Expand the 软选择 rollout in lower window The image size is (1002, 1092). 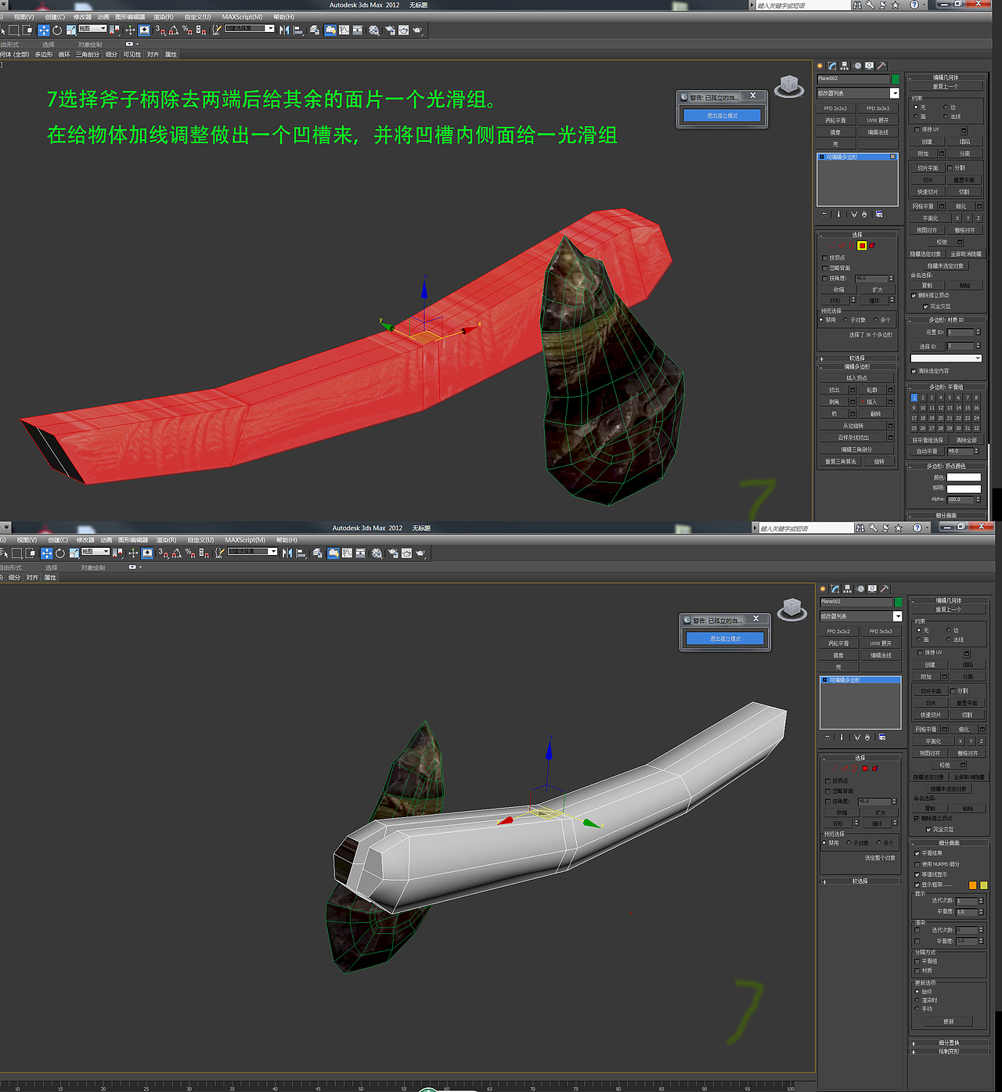click(860, 881)
